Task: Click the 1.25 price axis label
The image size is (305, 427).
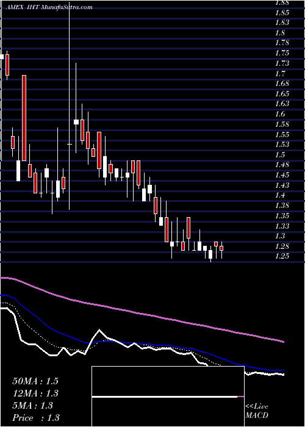Action: [282, 256]
